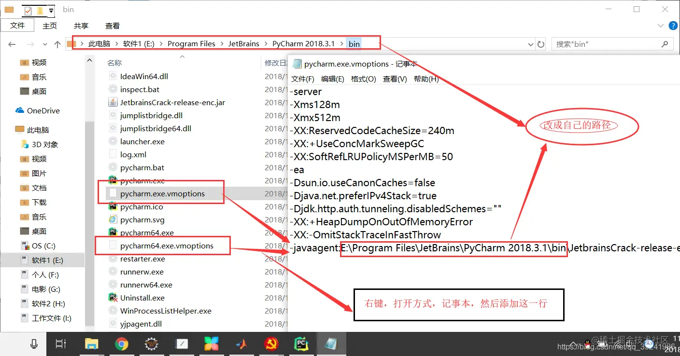
Task: Click Program Files in the breadcrumb
Action: 191,43
